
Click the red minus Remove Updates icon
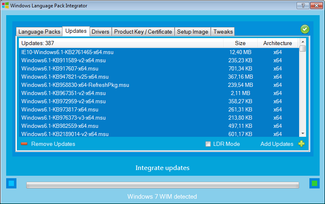pos(24,144)
